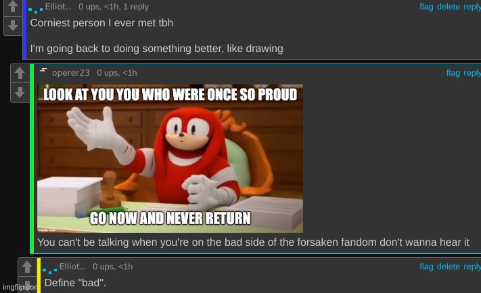
Task: Open Elliot's profile from 'Define bad' comment
Action: point(72,267)
